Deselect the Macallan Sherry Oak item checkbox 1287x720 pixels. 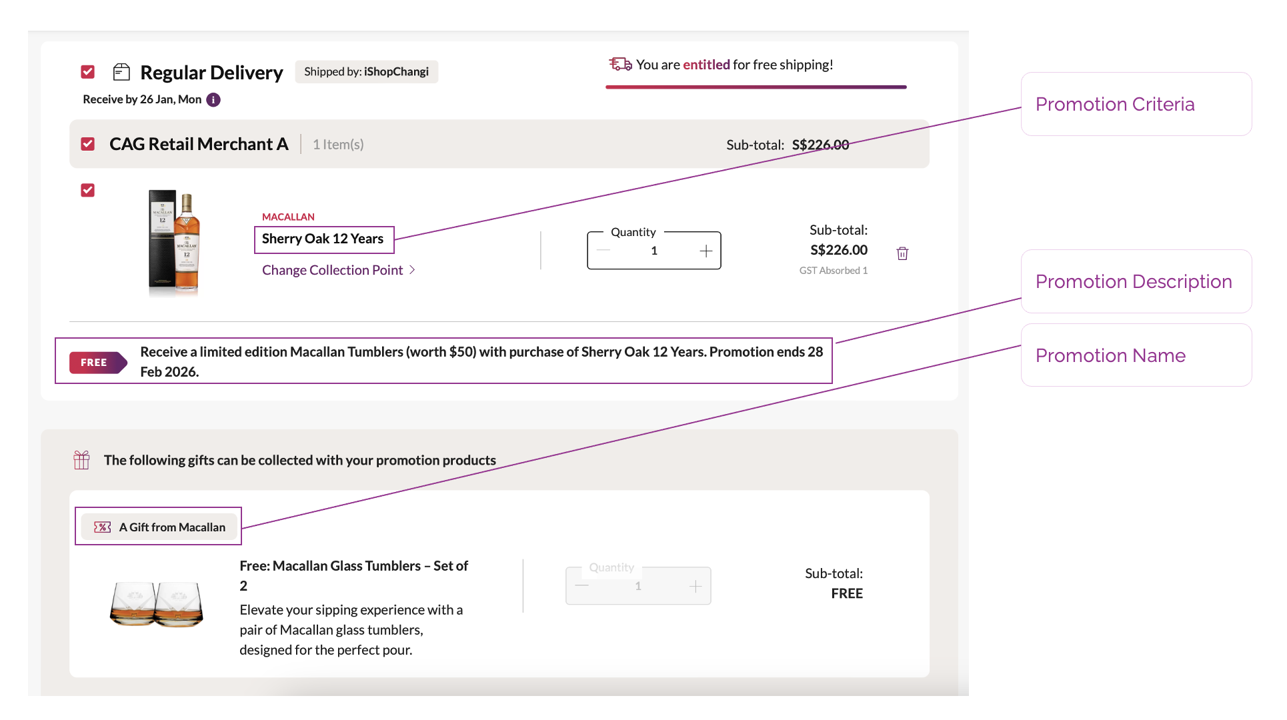point(88,191)
